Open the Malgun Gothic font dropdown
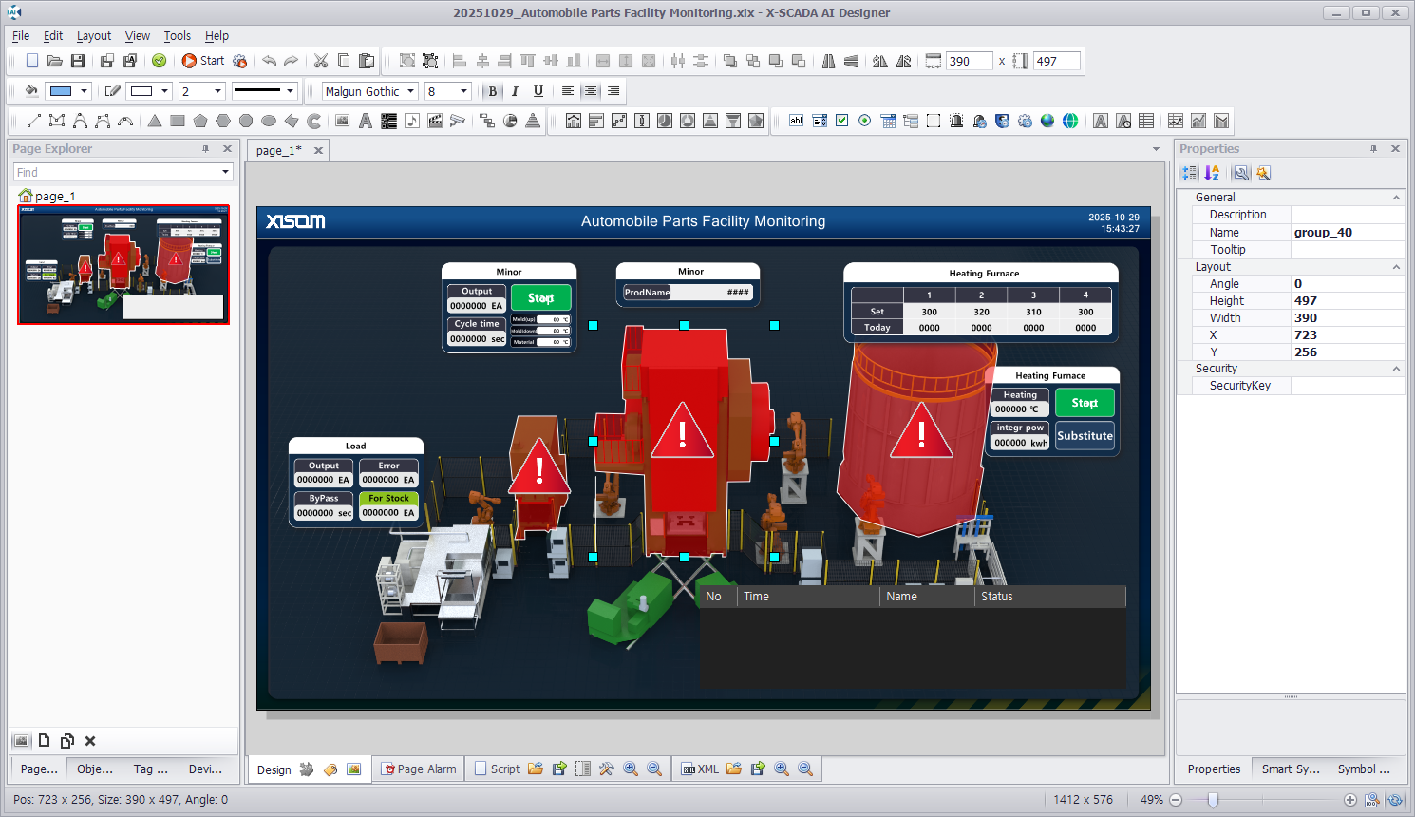 411,91
